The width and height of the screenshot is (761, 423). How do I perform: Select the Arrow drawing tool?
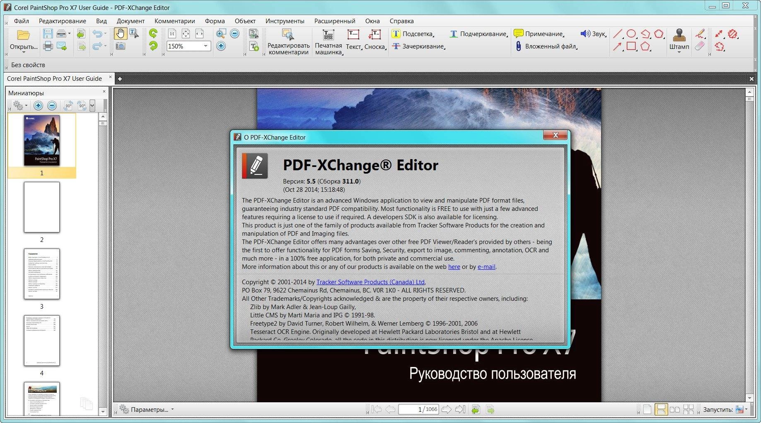(x=618, y=47)
